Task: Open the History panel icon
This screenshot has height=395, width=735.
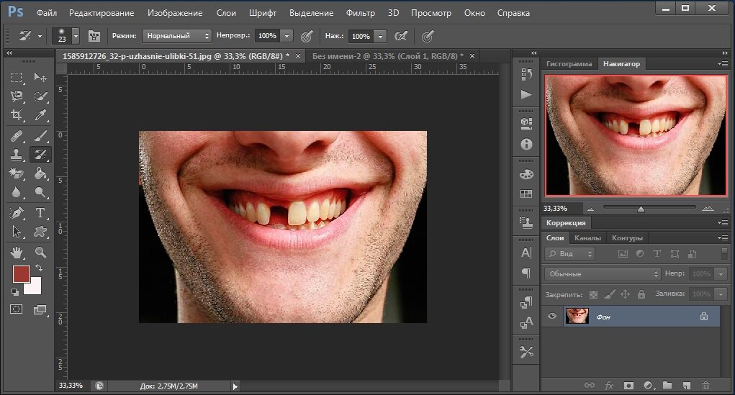Action: [526, 75]
